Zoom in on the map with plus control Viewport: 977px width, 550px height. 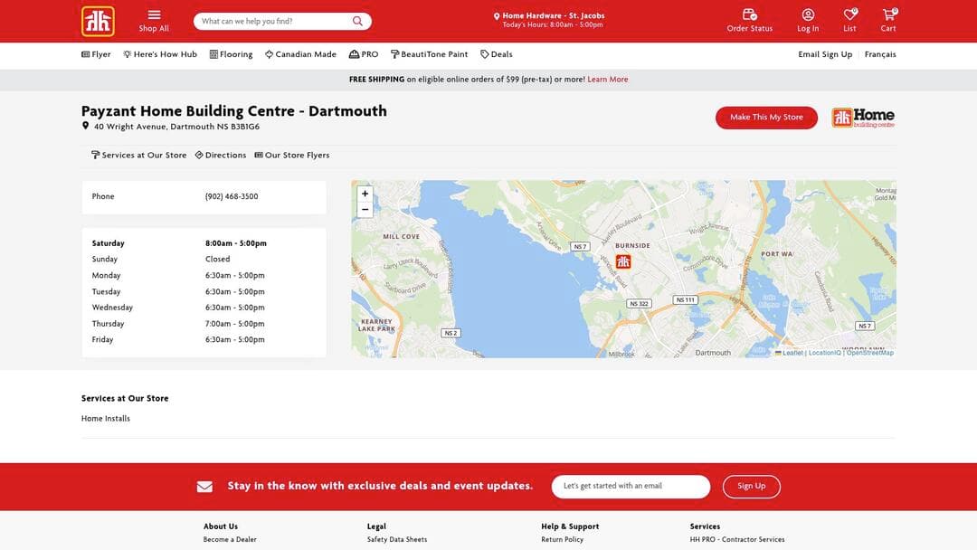point(365,193)
